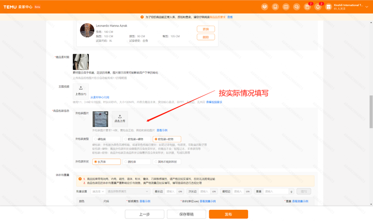This screenshot has height=221, width=373.
Task: Click the scrollbar down arrow
Action: point(371,204)
